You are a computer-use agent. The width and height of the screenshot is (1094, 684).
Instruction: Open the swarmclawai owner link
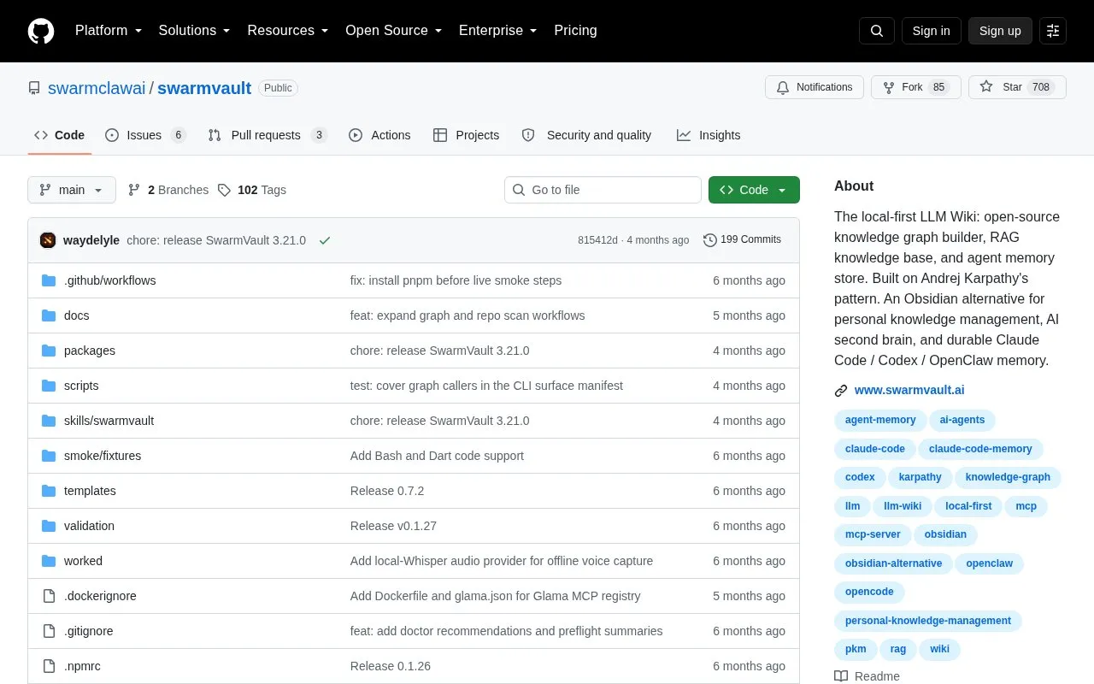coord(97,88)
